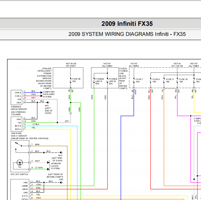This screenshot has width=201, height=200.
Task: Click the "BUS-L" terminal label
Action: click(x=18, y=129)
